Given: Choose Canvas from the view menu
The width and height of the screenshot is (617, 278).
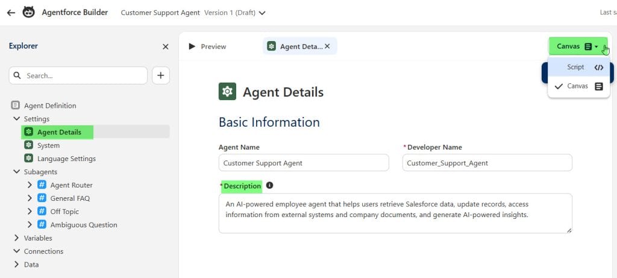Looking at the screenshot, I should click(x=579, y=86).
